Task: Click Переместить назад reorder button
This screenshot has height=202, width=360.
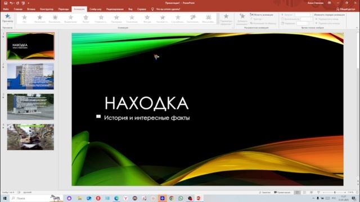Action: click(327, 19)
